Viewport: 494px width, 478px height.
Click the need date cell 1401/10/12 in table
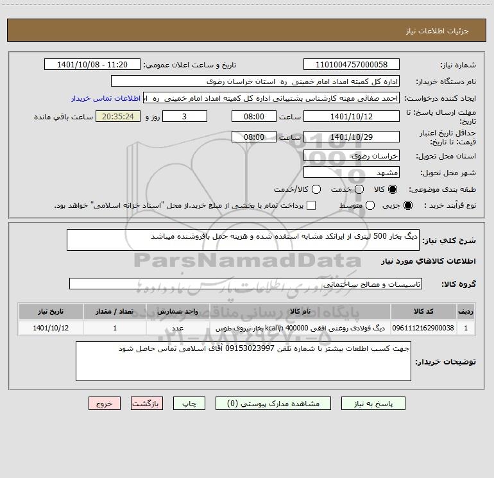(x=51, y=328)
